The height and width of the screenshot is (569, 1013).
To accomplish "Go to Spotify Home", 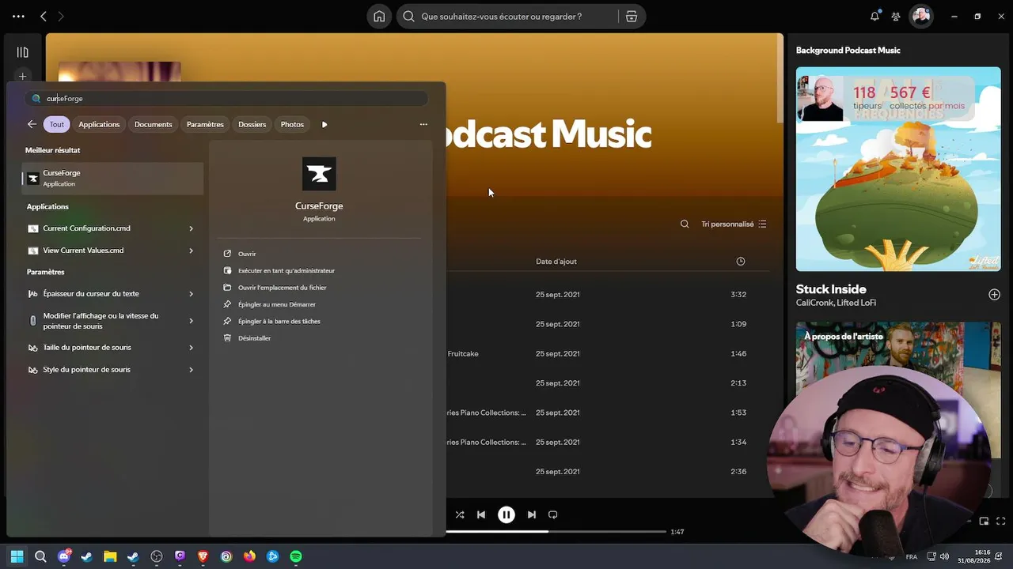I will click(x=380, y=17).
